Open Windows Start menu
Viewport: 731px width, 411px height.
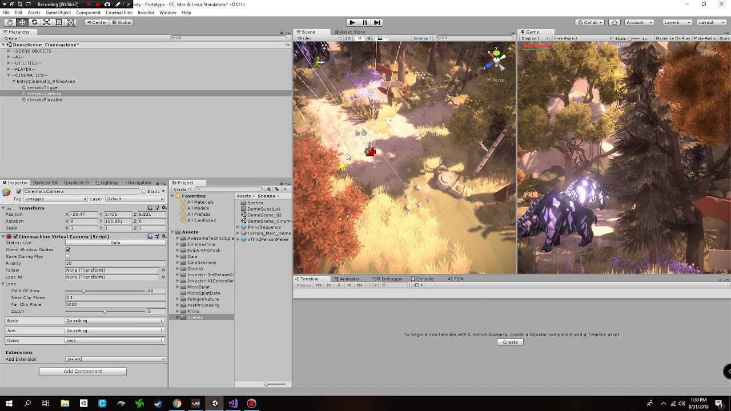click(x=9, y=404)
